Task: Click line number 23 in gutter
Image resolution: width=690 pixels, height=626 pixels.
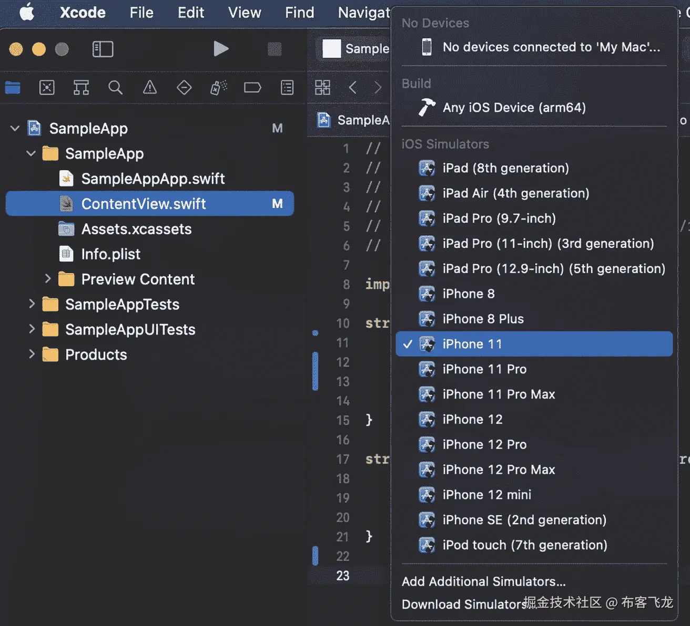Action: tap(343, 576)
